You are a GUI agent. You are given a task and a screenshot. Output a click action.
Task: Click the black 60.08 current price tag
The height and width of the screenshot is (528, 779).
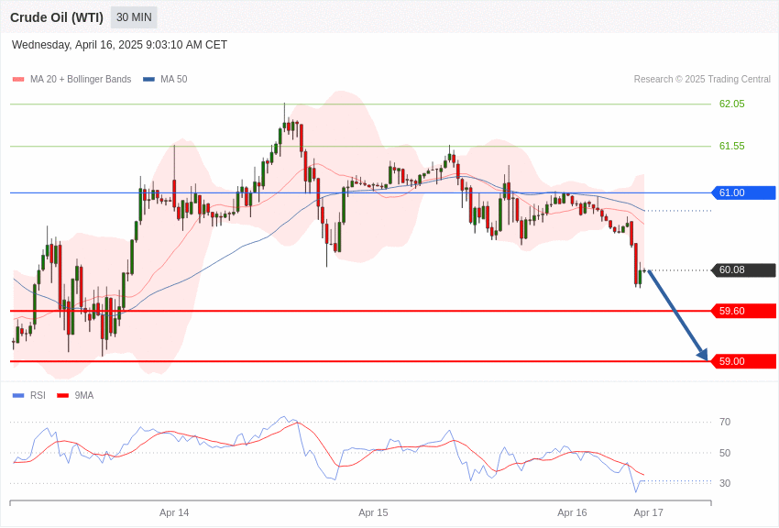tap(743, 270)
